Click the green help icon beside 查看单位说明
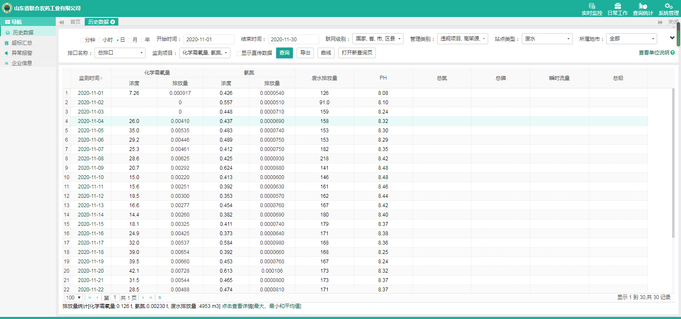 (672, 53)
